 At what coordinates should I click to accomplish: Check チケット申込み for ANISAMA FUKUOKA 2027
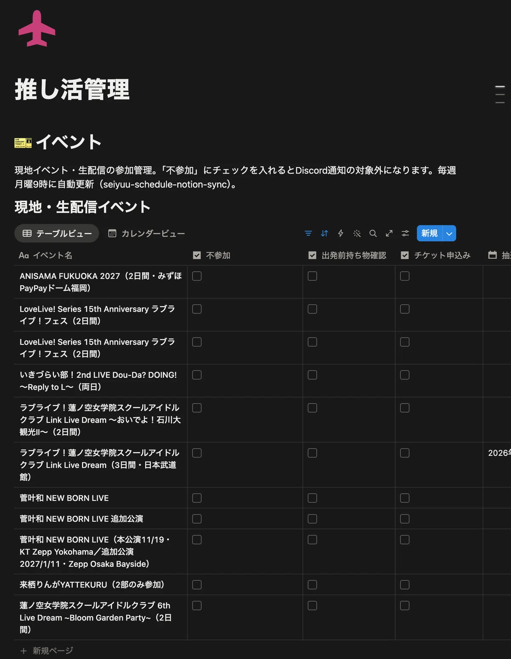pyautogui.click(x=405, y=276)
